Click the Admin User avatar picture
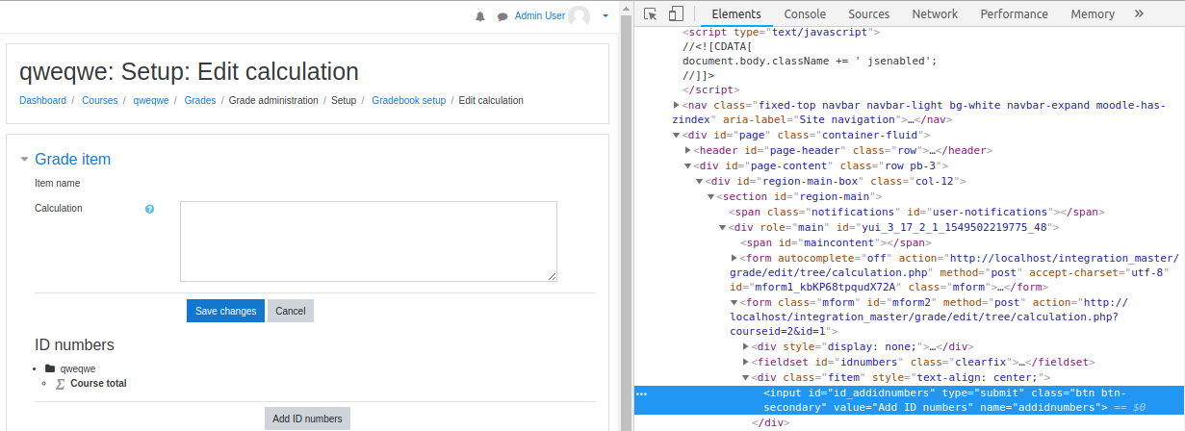 click(580, 16)
